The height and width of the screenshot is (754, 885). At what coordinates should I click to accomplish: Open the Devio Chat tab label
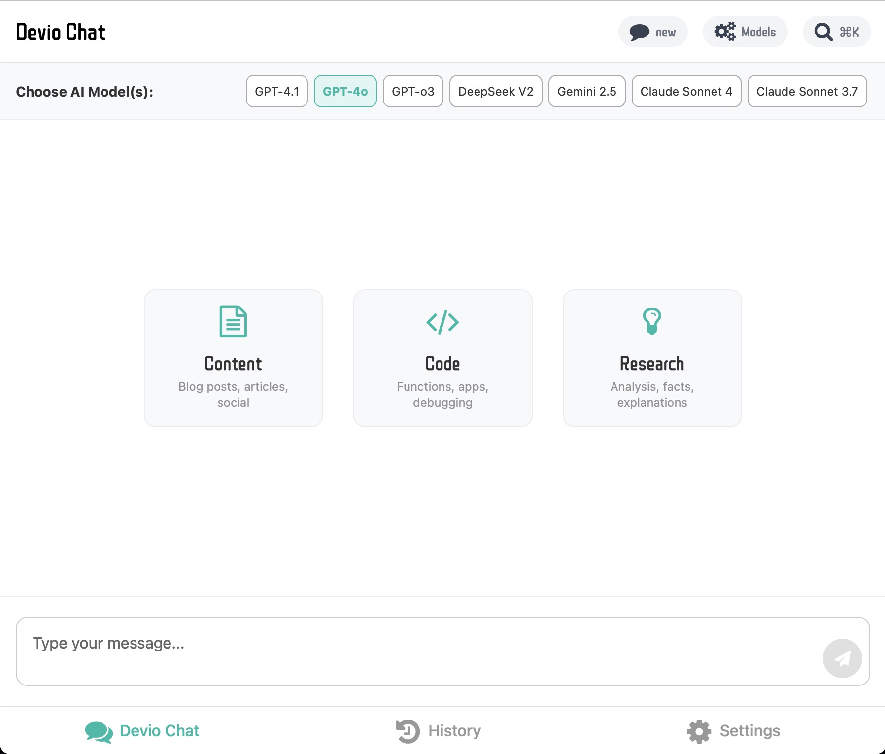click(x=160, y=731)
